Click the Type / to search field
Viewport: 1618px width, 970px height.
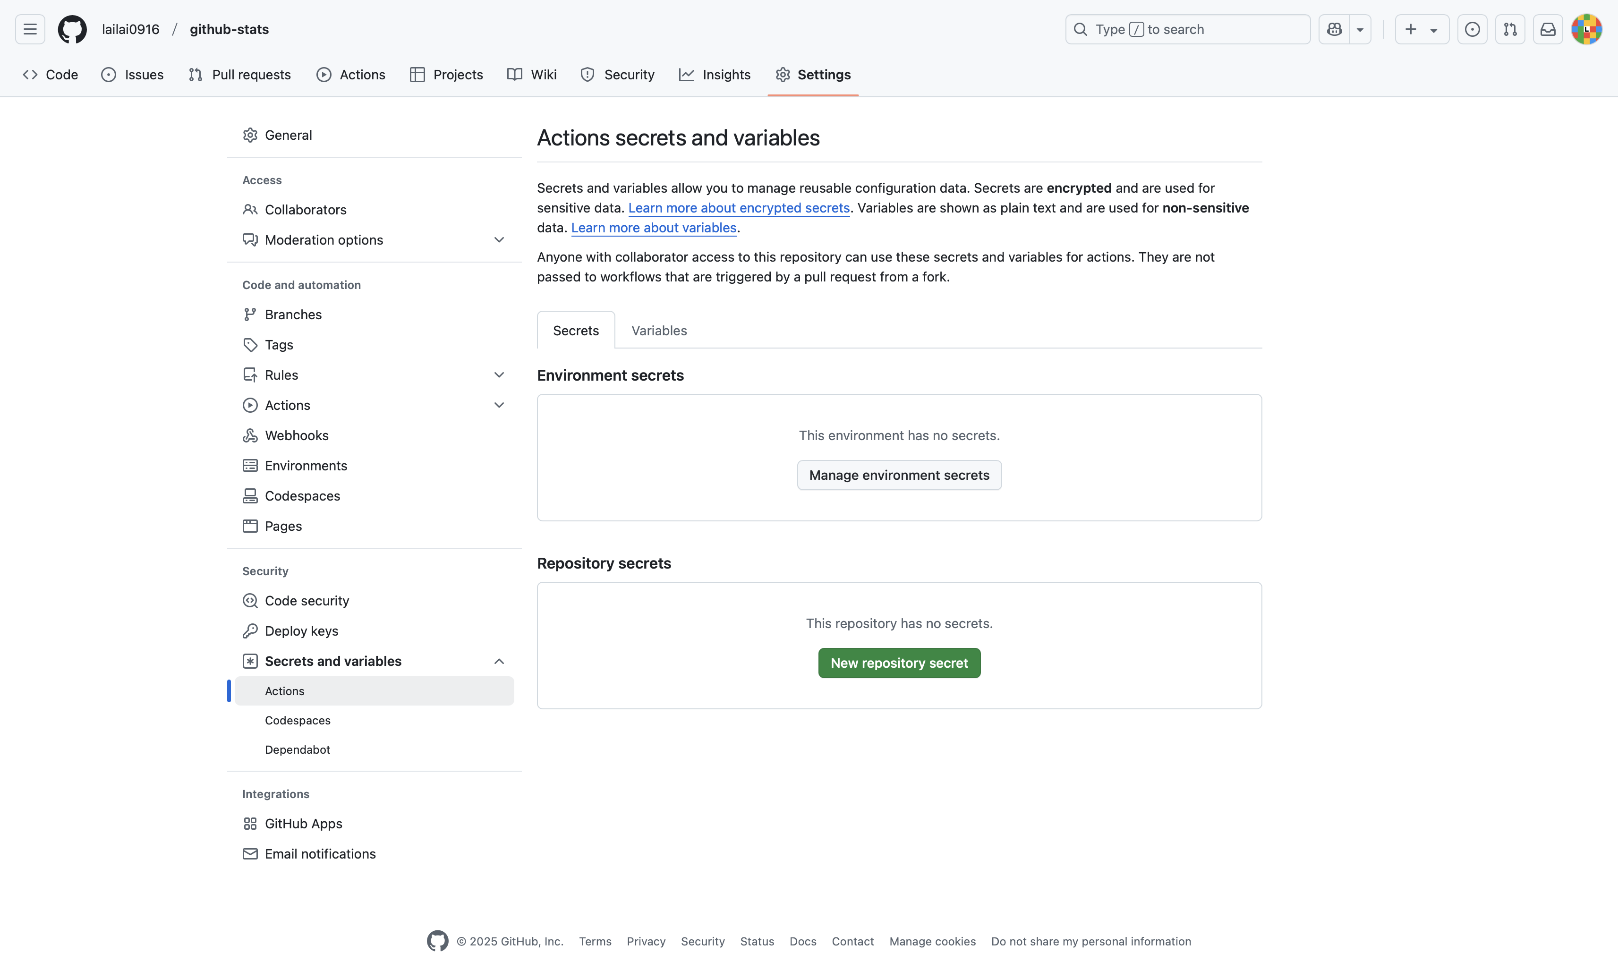click(1187, 29)
